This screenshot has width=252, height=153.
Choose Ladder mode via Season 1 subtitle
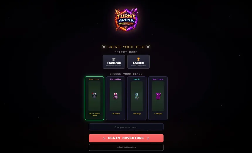tap(138, 65)
